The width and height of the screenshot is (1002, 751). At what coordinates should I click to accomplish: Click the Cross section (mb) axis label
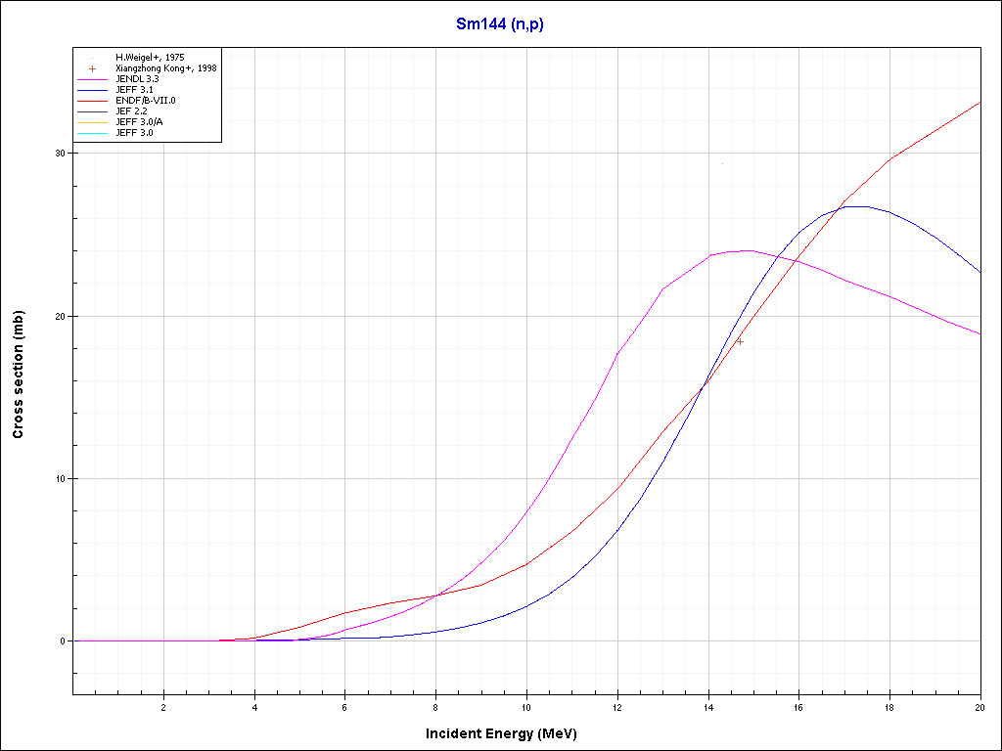coord(18,375)
